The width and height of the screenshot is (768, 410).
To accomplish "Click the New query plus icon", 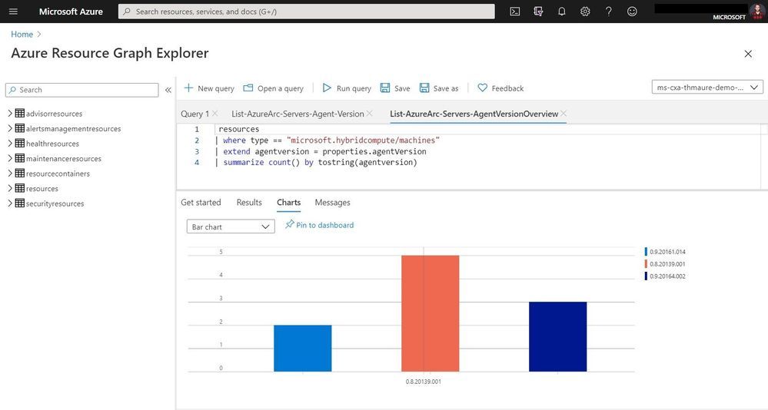I will 188,88.
